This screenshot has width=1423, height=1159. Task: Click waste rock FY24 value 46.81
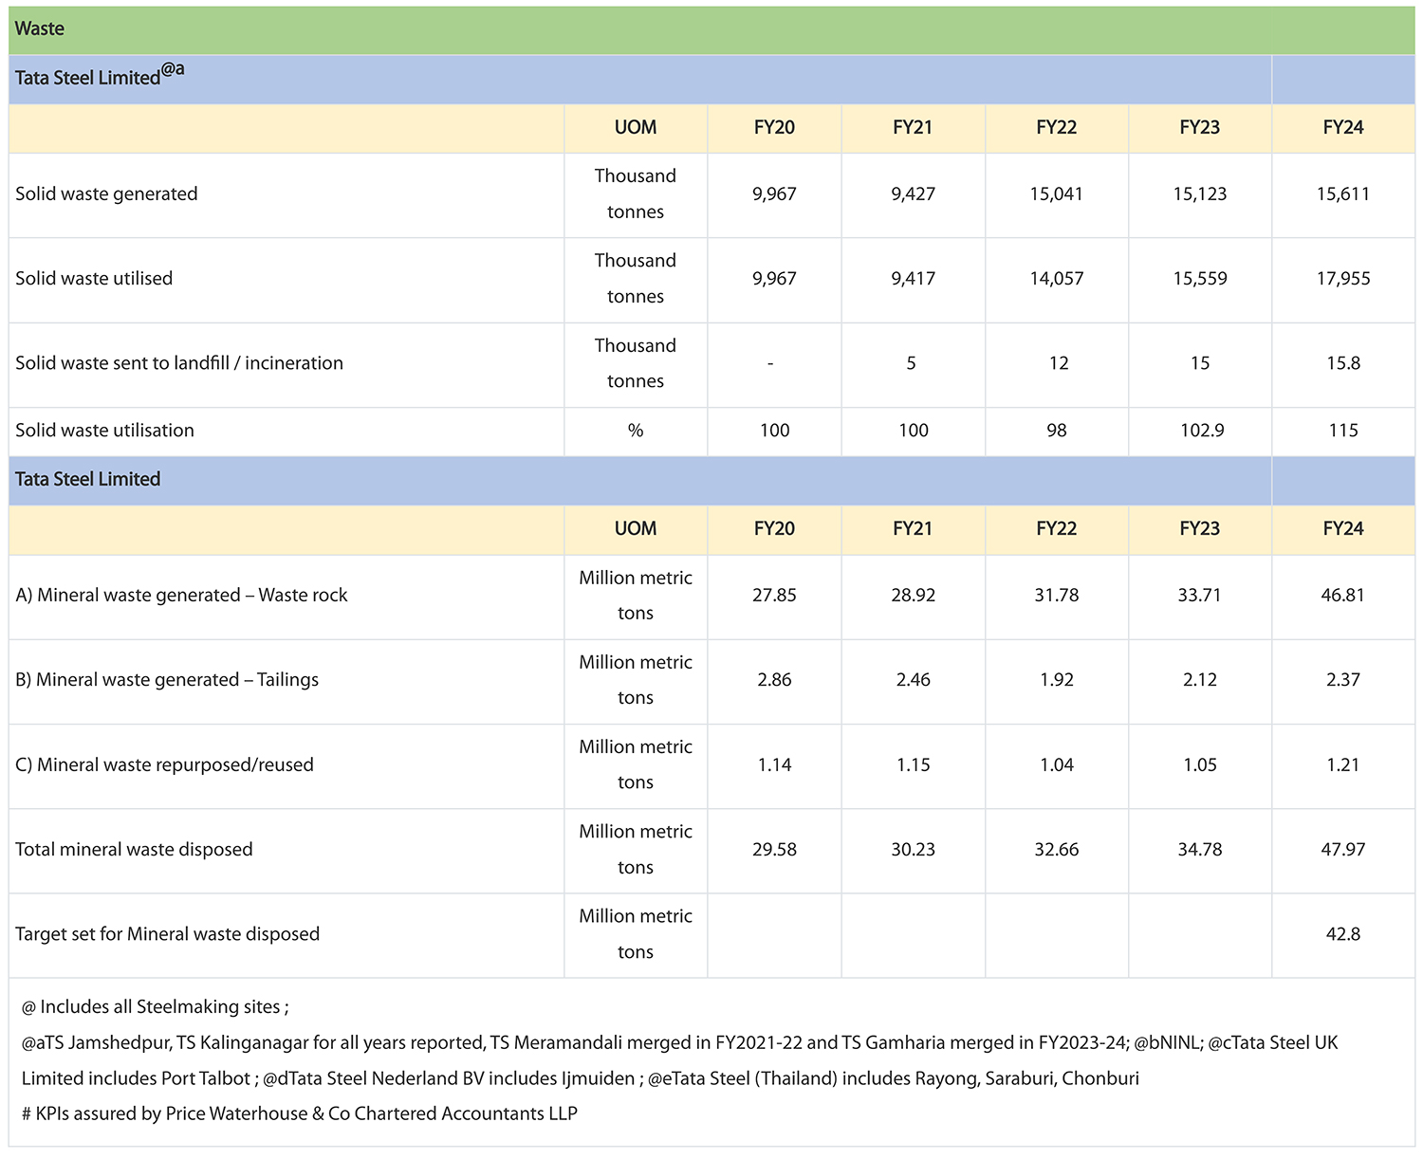pyautogui.click(x=1342, y=596)
